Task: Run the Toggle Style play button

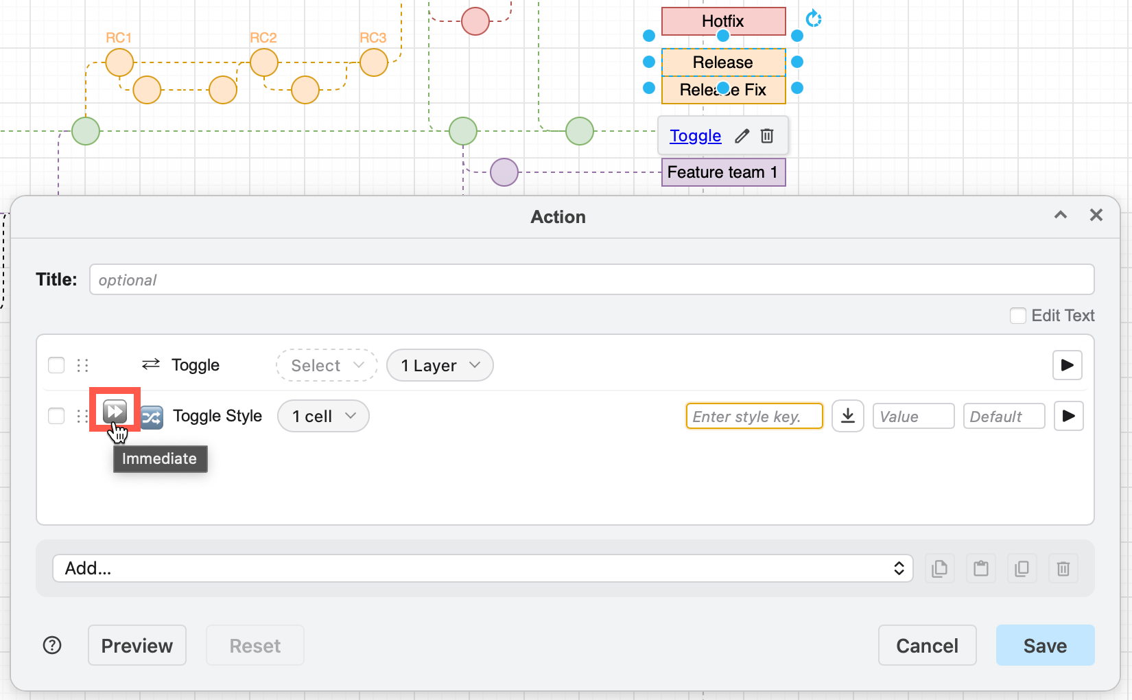Action: pyautogui.click(x=1068, y=416)
